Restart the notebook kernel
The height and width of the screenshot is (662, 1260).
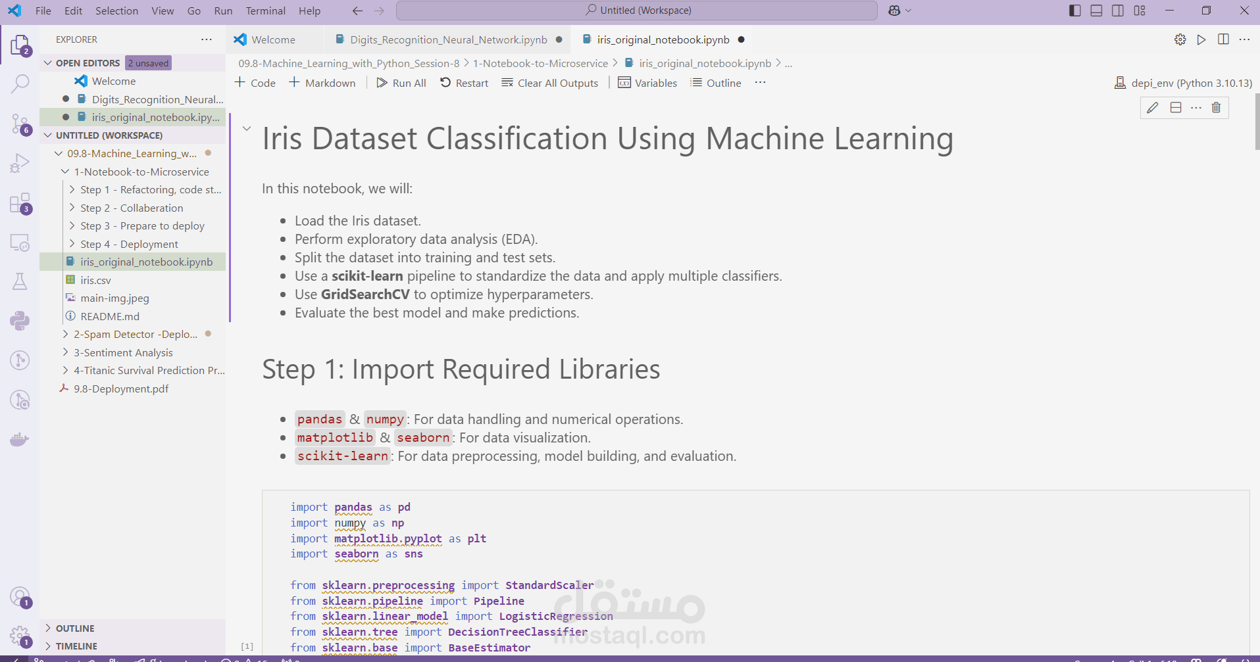464,83
